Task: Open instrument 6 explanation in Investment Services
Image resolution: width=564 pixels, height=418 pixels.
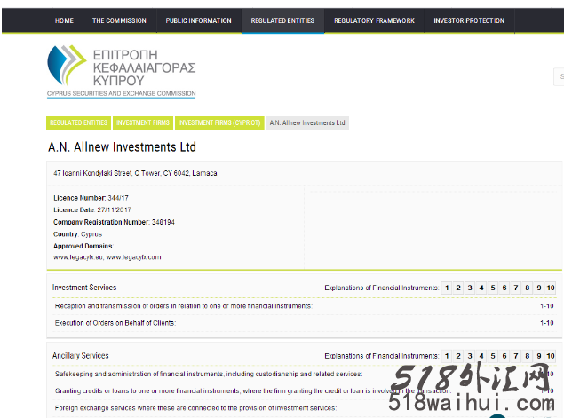Action: pyautogui.click(x=504, y=288)
